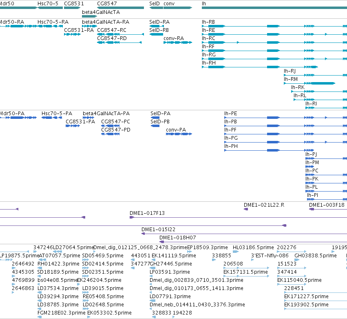The width and height of the screenshot is (347, 319).
Task: Select BAC clone DME1-015I22
Action: click(159, 230)
